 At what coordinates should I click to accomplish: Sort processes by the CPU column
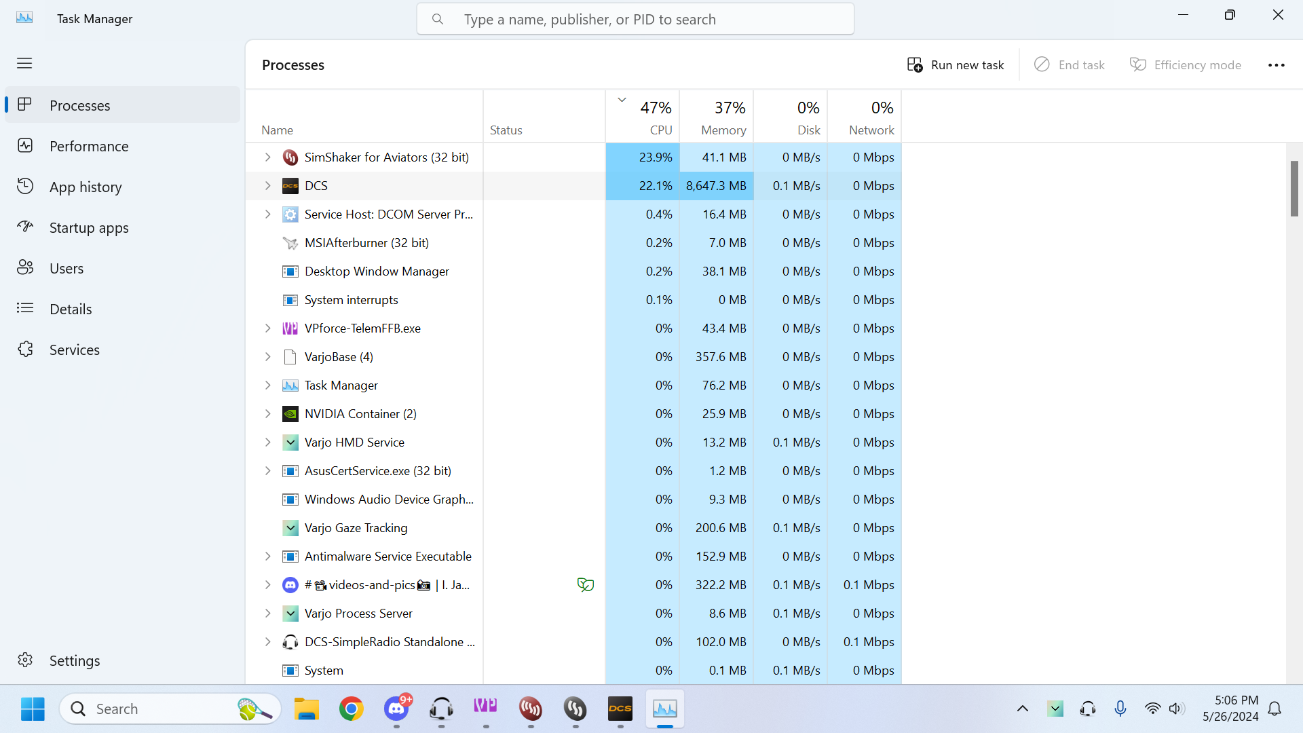pyautogui.click(x=643, y=116)
